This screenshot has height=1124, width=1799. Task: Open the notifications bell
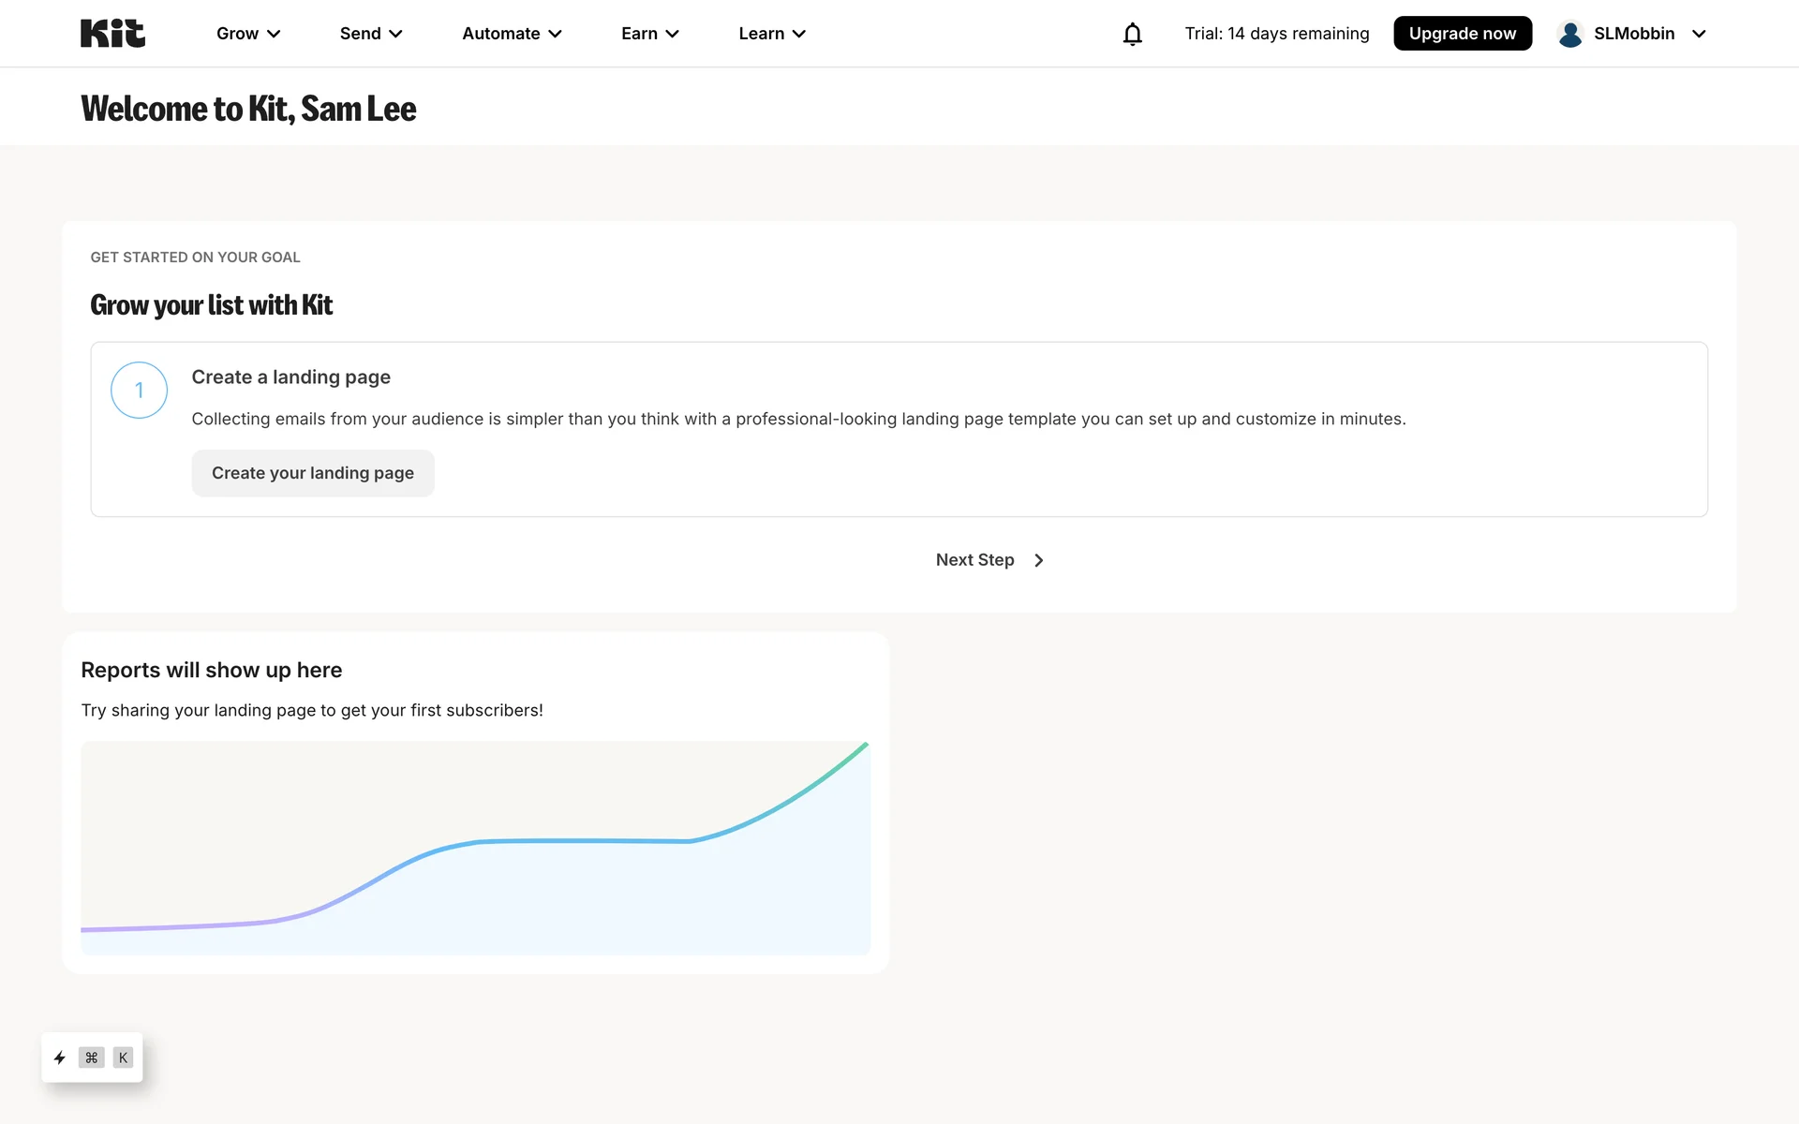[x=1132, y=34]
